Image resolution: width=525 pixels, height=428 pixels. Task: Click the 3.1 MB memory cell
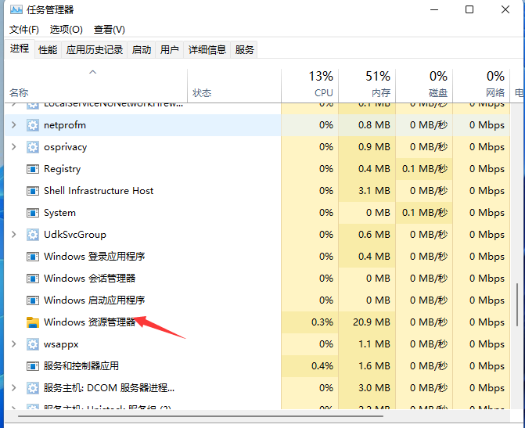(x=367, y=191)
